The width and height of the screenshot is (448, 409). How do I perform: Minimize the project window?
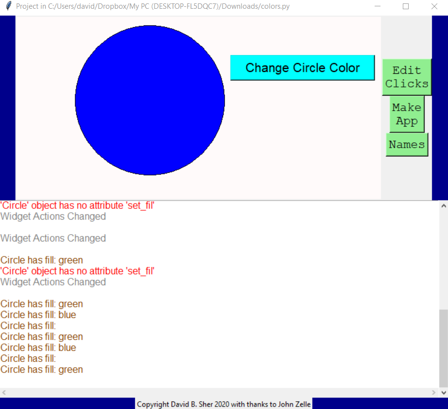click(378, 6)
